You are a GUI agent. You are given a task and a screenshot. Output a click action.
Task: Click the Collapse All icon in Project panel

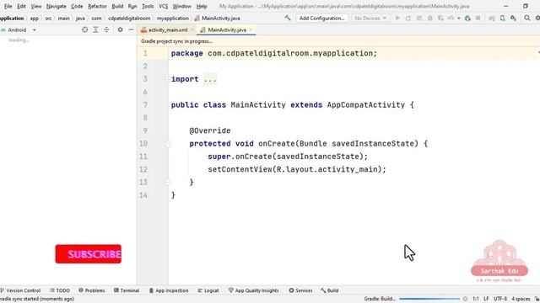(106, 30)
